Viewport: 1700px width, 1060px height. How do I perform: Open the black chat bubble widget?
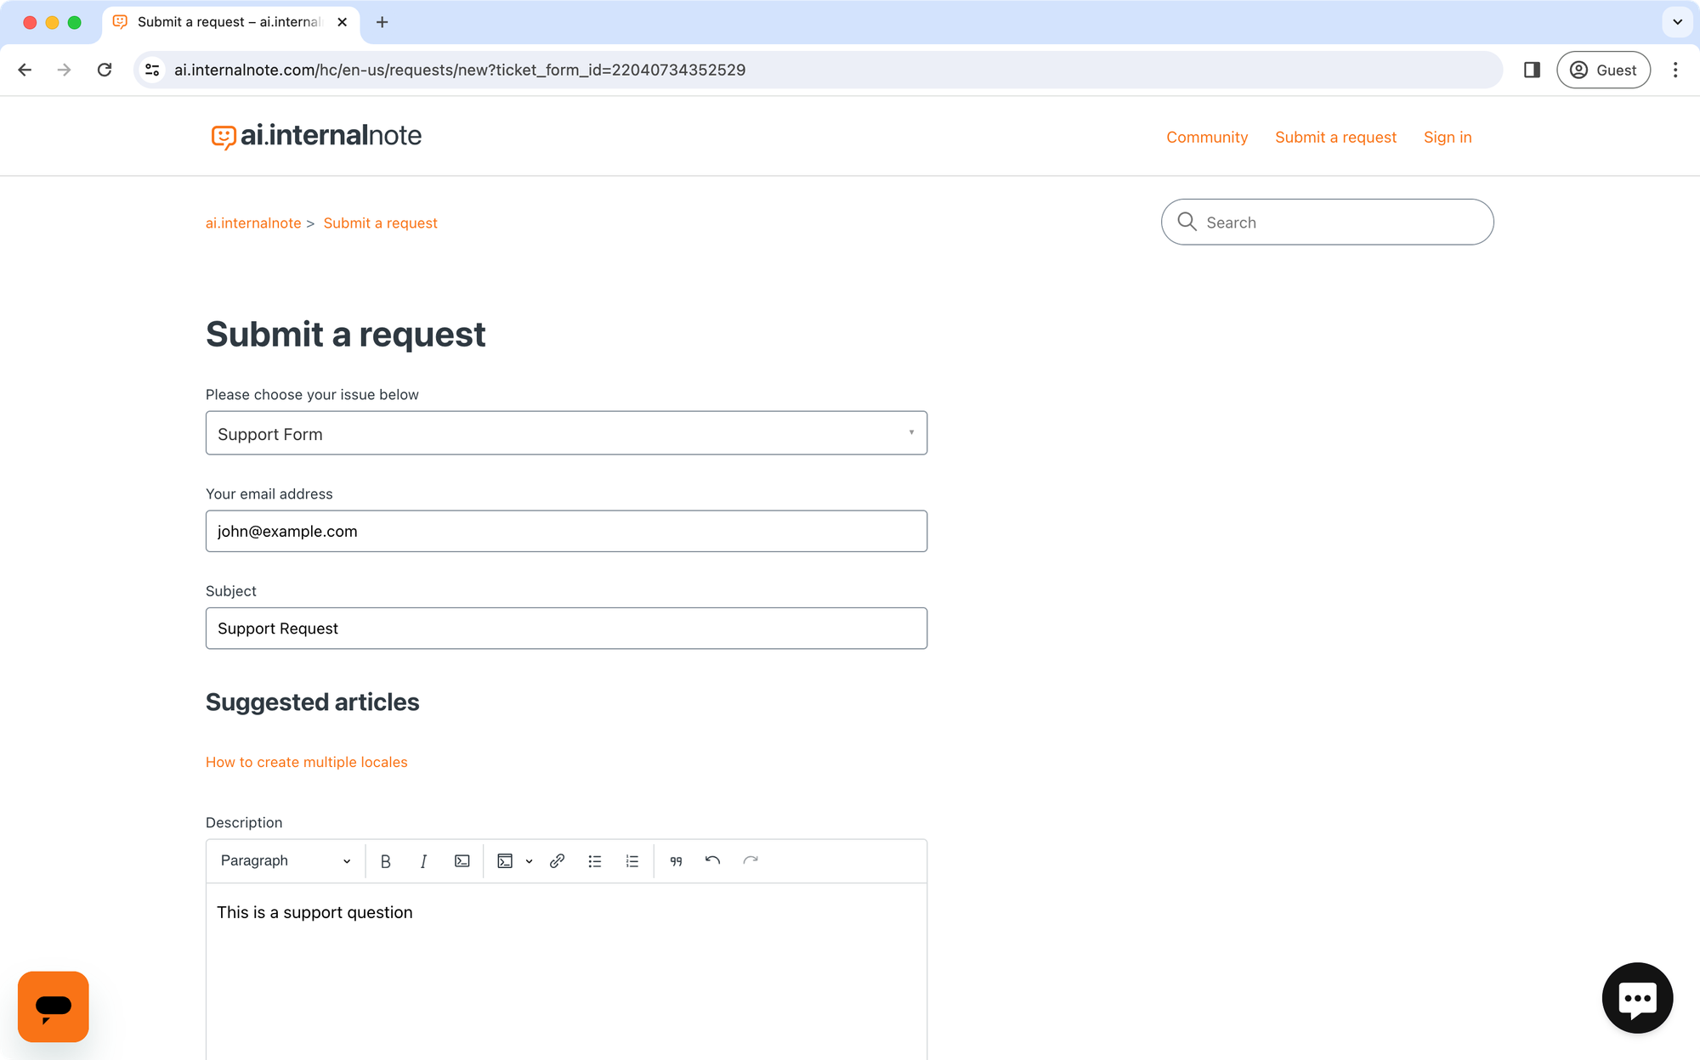[1636, 998]
